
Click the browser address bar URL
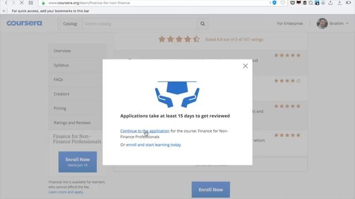89,3
